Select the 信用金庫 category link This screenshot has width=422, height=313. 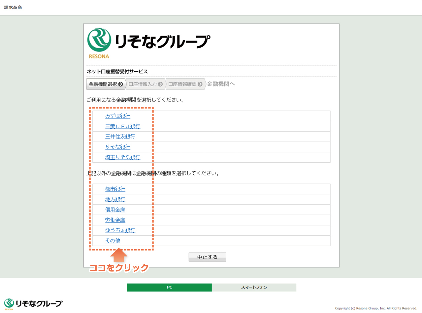coord(115,210)
